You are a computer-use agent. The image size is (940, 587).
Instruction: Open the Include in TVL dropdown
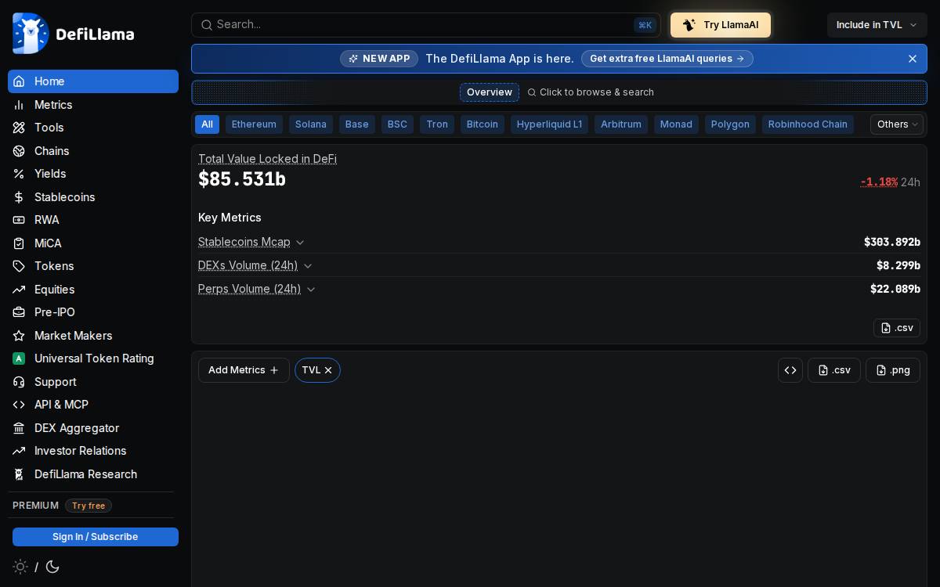pos(877,25)
